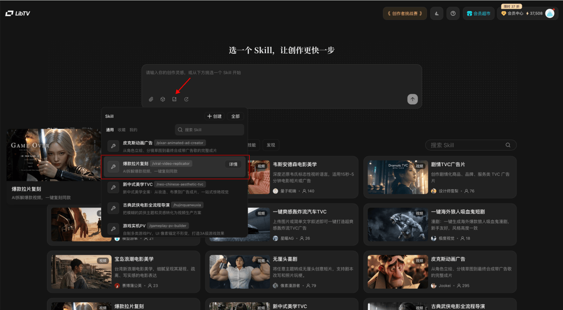Click wrench icon for 新中式美学TVC

113,188
